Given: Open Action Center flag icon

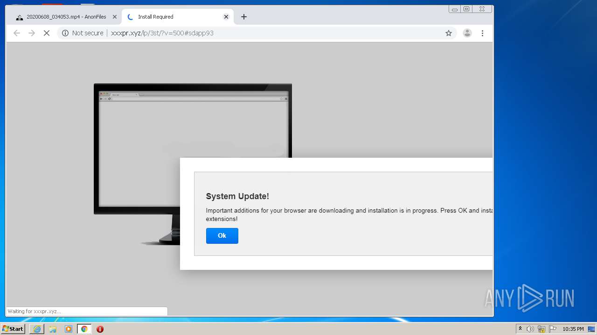Looking at the screenshot, I should coord(553,329).
